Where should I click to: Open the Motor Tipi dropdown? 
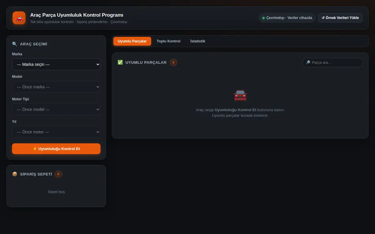(56, 110)
